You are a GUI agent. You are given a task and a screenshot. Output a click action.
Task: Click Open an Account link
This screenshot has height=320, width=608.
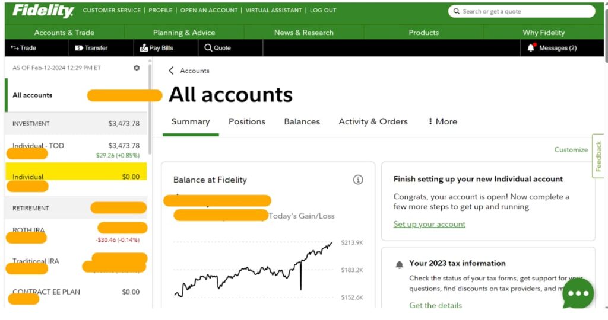(209, 11)
